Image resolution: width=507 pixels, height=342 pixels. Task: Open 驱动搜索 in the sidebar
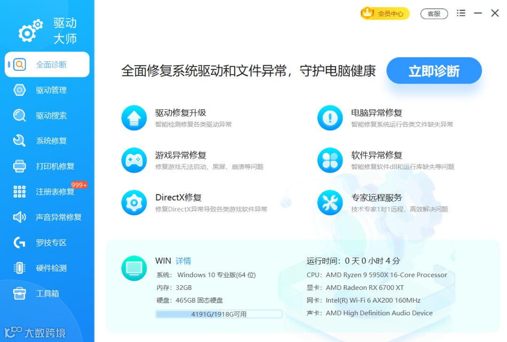point(47,115)
